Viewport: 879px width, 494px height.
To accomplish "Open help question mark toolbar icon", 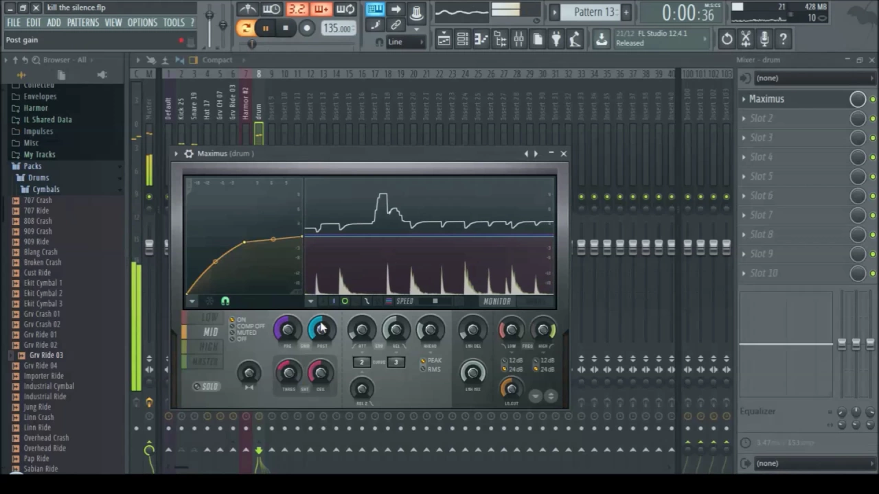I will [783, 40].
